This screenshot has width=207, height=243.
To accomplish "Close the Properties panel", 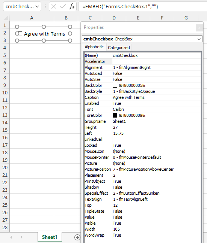I will pos(199,28).
